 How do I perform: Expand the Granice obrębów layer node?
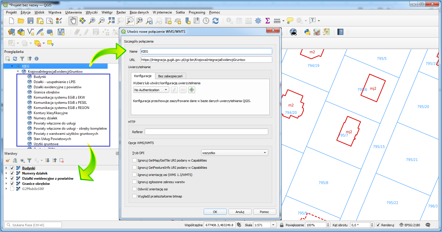[x=6, y=184]
